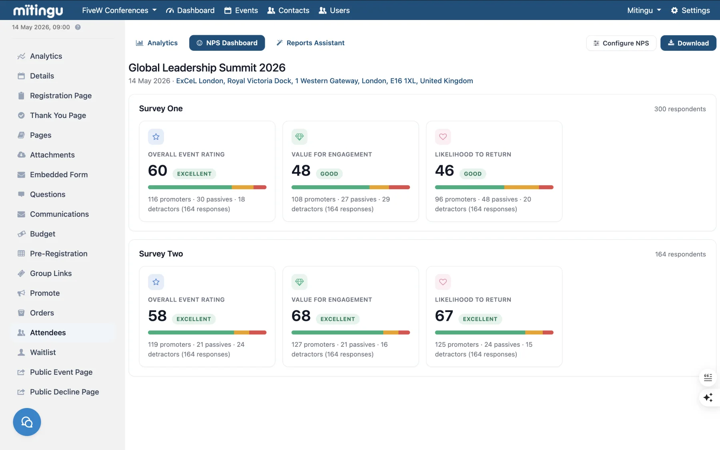Viewport: 720px width, 450px height.
Task: Click the Attachments cloud icon
Action: tap(21, 155)
